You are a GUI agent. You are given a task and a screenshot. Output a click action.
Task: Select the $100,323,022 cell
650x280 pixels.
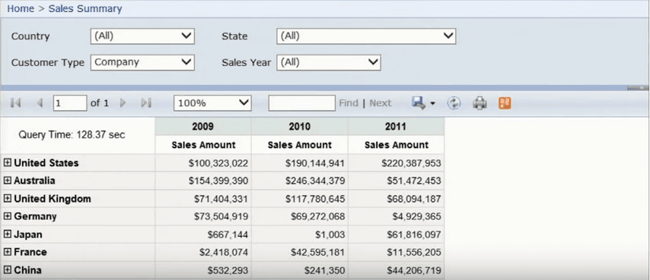pyautogui.click(x=203, y=163)
